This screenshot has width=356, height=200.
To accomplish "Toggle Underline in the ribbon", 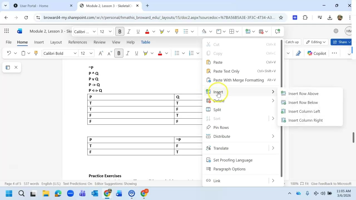I will tap(137, 53).
